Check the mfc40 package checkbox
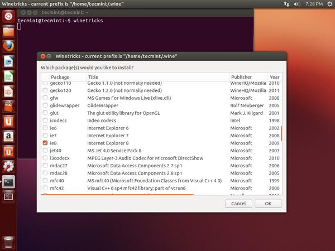 (45, 181)
